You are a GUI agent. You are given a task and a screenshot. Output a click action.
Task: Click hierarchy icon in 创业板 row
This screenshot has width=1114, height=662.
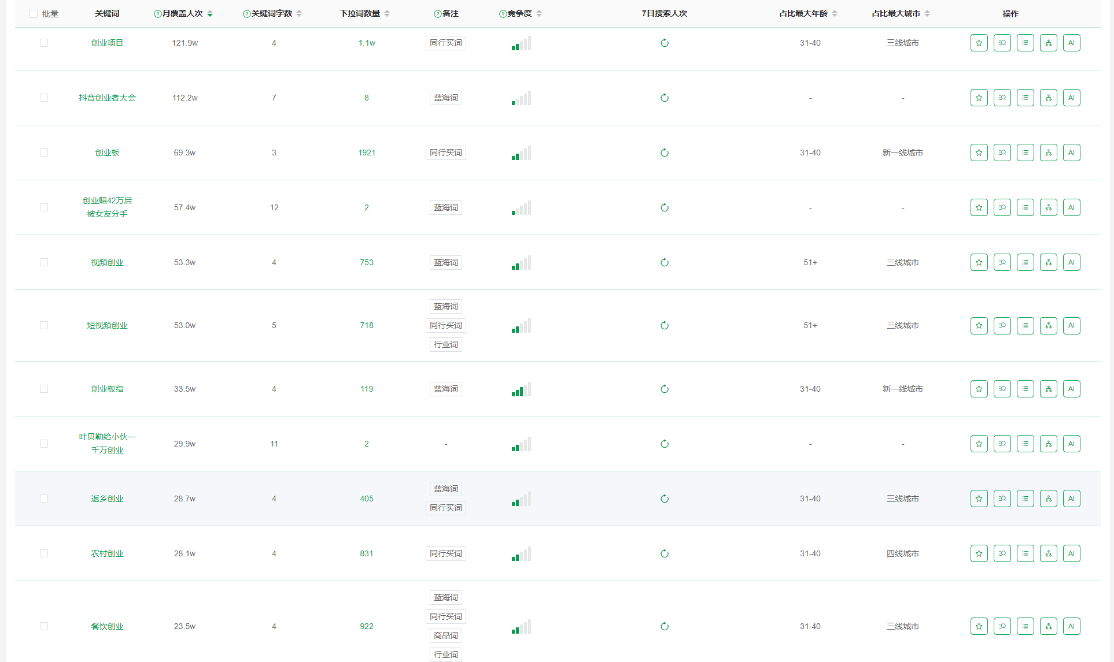[1048, 153]
